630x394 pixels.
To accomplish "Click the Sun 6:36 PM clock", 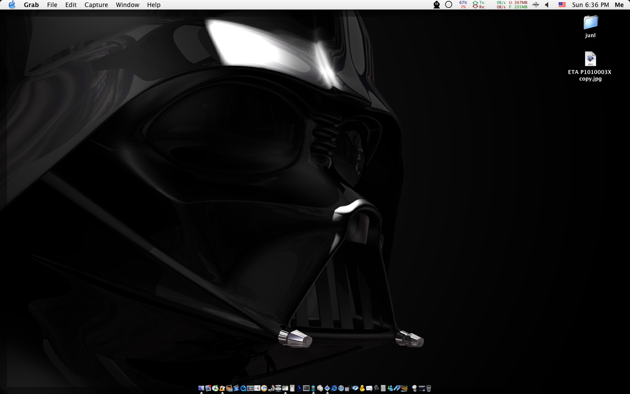I will (x=590, y=5).
